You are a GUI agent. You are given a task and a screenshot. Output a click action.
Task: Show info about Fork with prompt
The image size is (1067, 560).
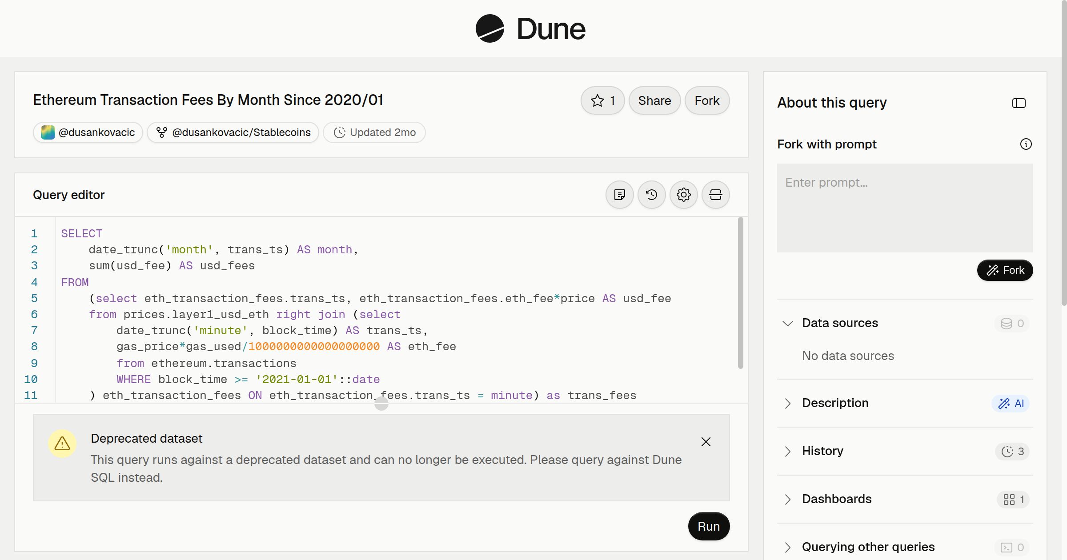pyautogui.click(x=1026, y=144)
